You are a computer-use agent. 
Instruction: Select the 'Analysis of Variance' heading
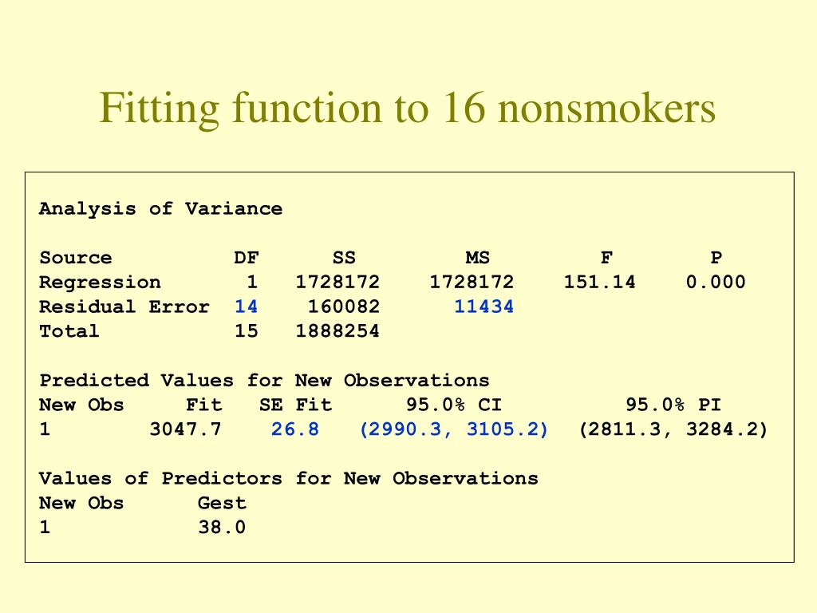(x=161, y=208)
